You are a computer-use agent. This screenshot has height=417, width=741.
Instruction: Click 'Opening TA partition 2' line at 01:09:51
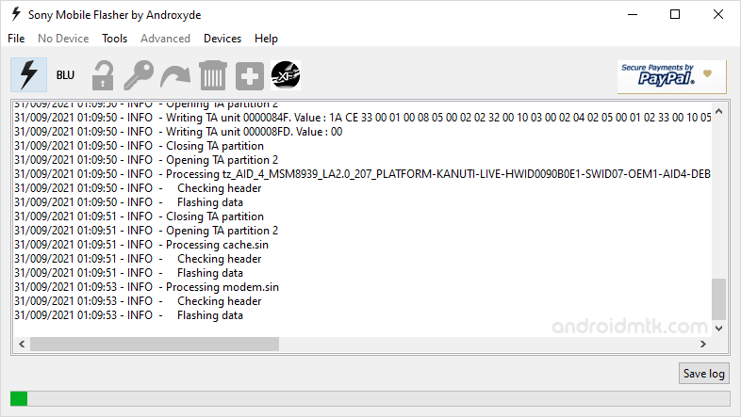(146, 231)
